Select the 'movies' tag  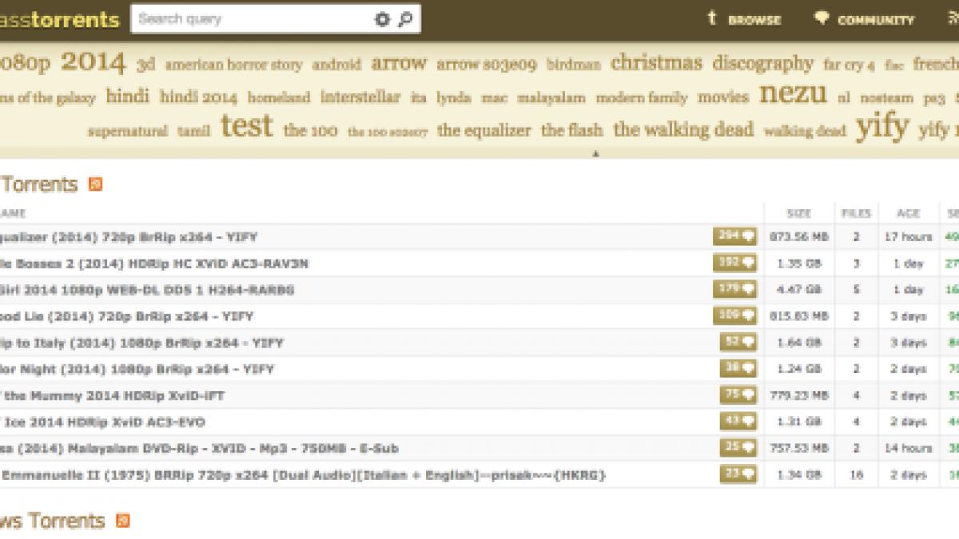[723, 97]
